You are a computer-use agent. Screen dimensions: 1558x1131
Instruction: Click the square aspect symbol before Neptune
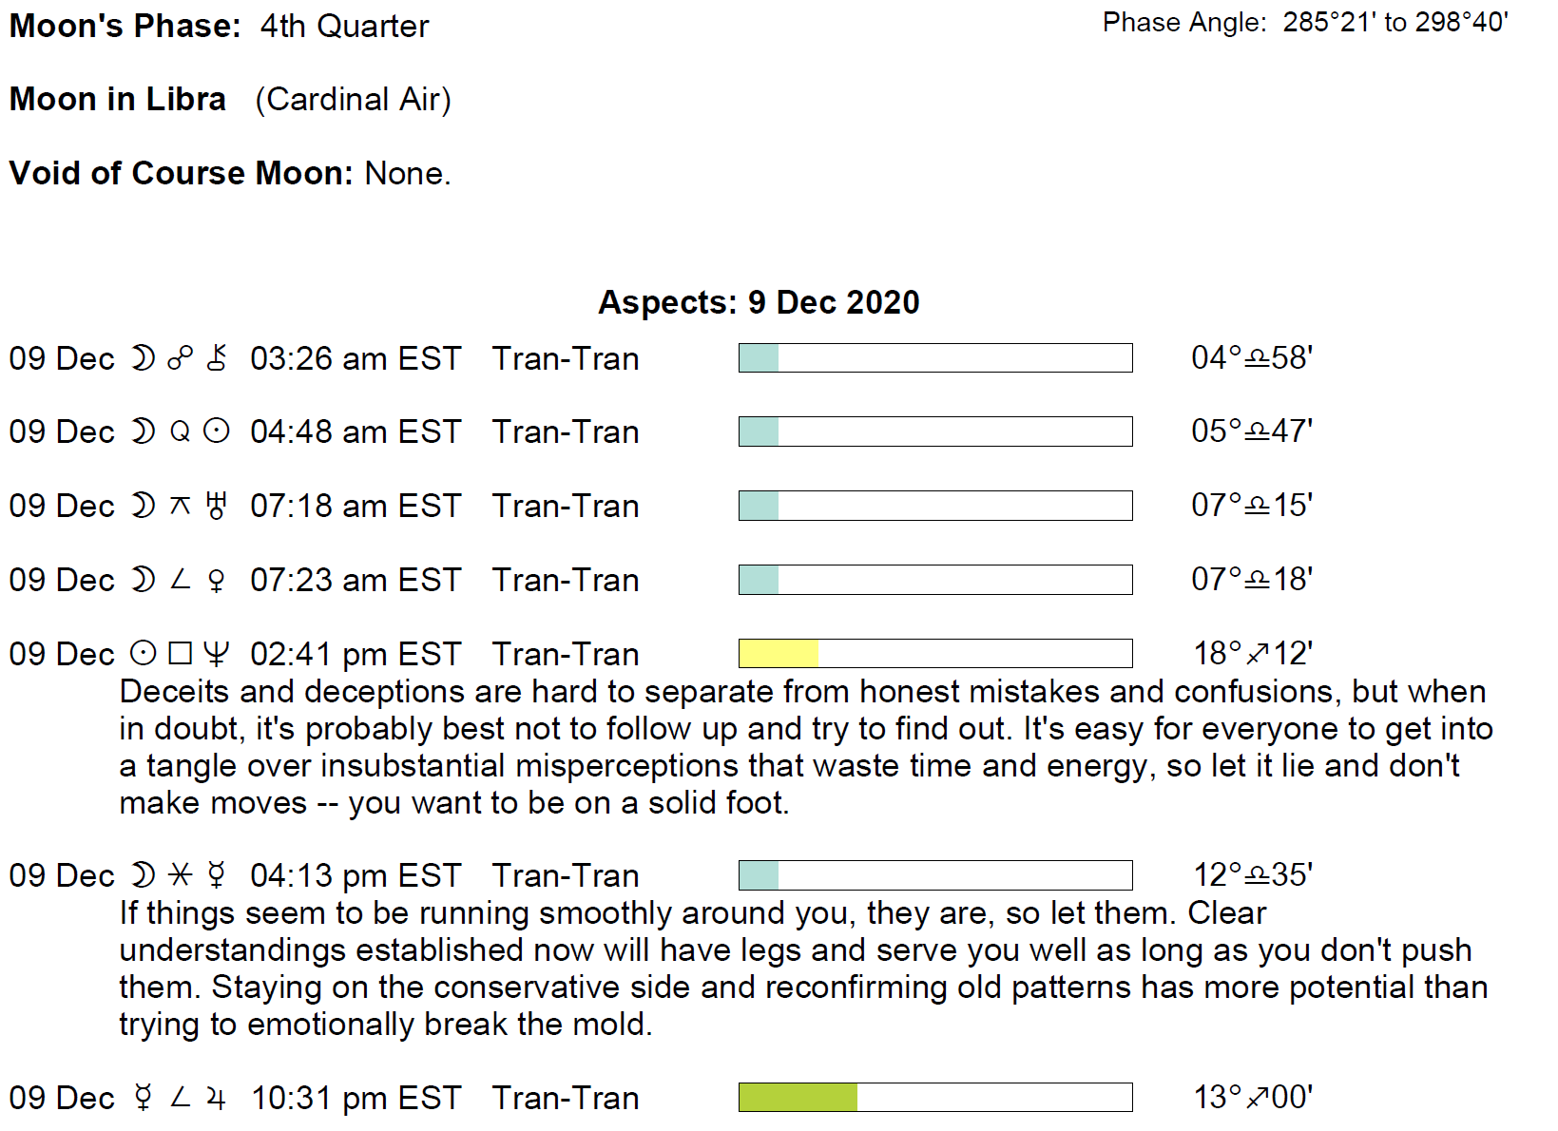180,654
